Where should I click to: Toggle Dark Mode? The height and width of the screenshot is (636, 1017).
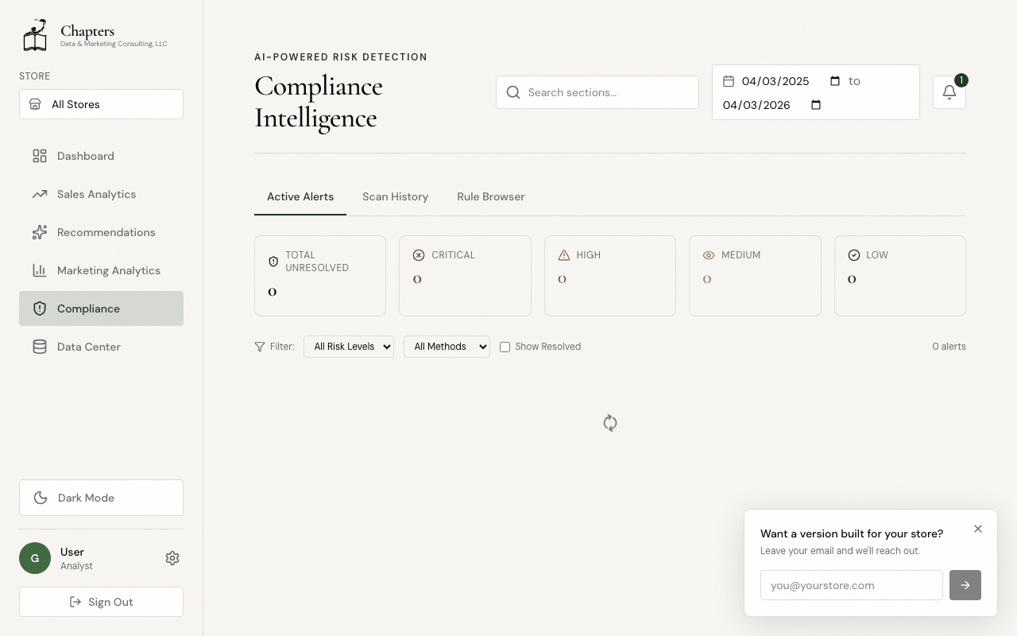coord(101,498)
